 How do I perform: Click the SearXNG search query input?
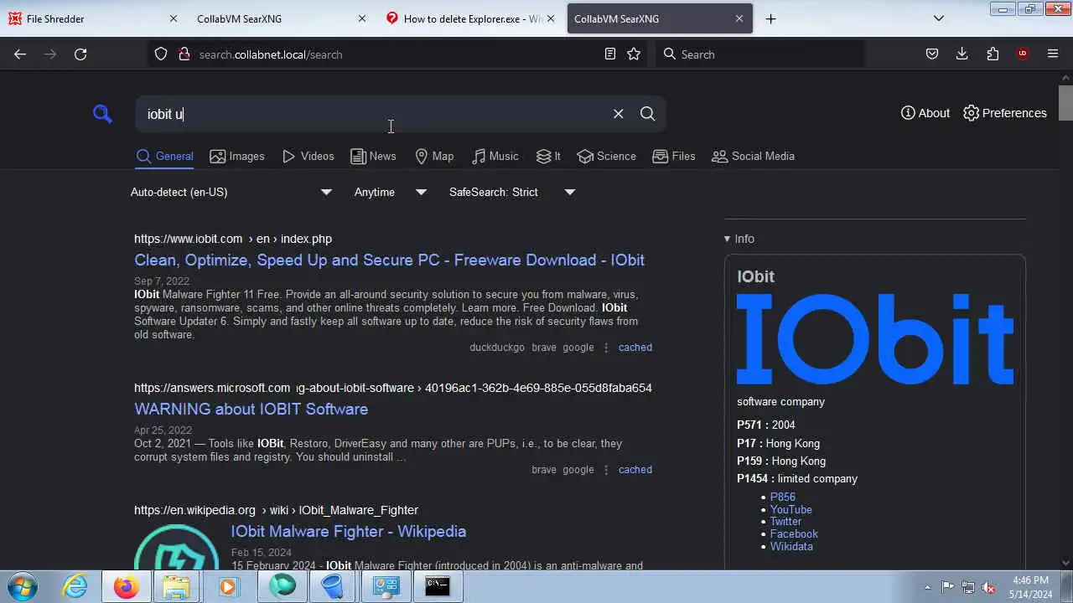click(373, 114)
